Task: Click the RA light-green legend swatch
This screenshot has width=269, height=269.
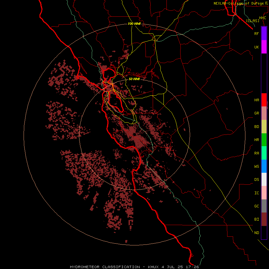Action: click(x=264, y=153)
